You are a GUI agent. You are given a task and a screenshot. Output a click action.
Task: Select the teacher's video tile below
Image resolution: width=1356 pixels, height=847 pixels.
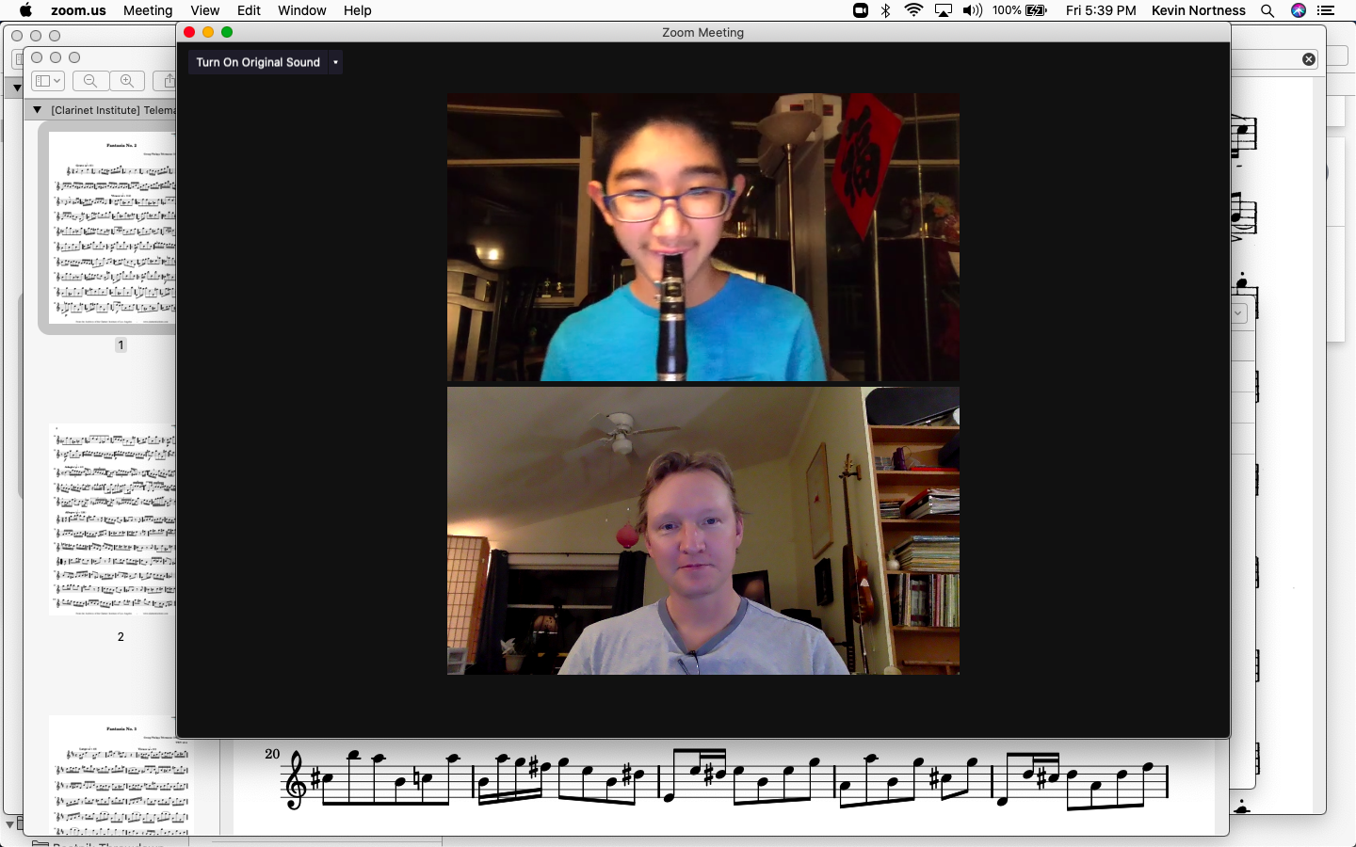[703, 531]
